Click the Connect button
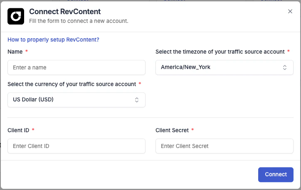 276,175
